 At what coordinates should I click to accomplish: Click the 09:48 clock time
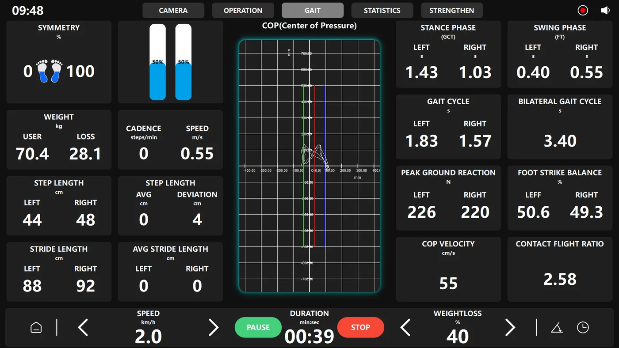pyautogui.click(x=28, y=10)
